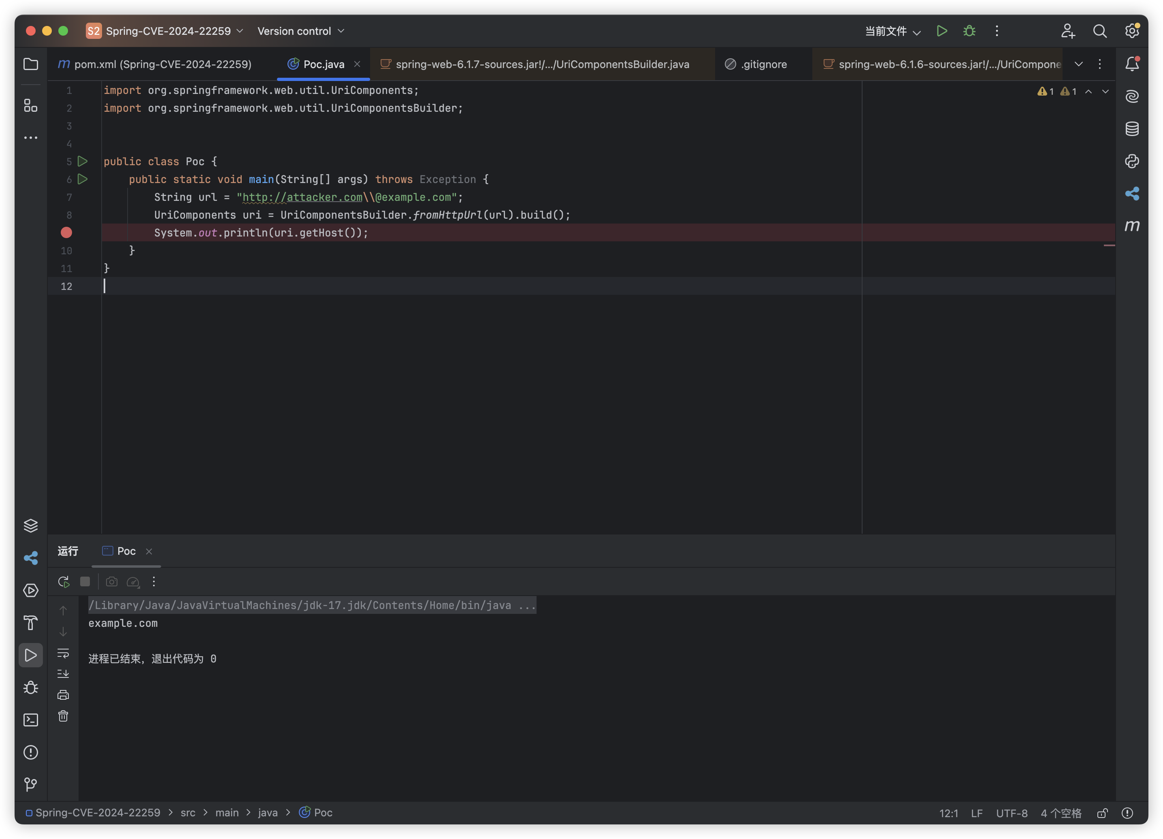Toggle soft-wrap in console output

(63, 653)
